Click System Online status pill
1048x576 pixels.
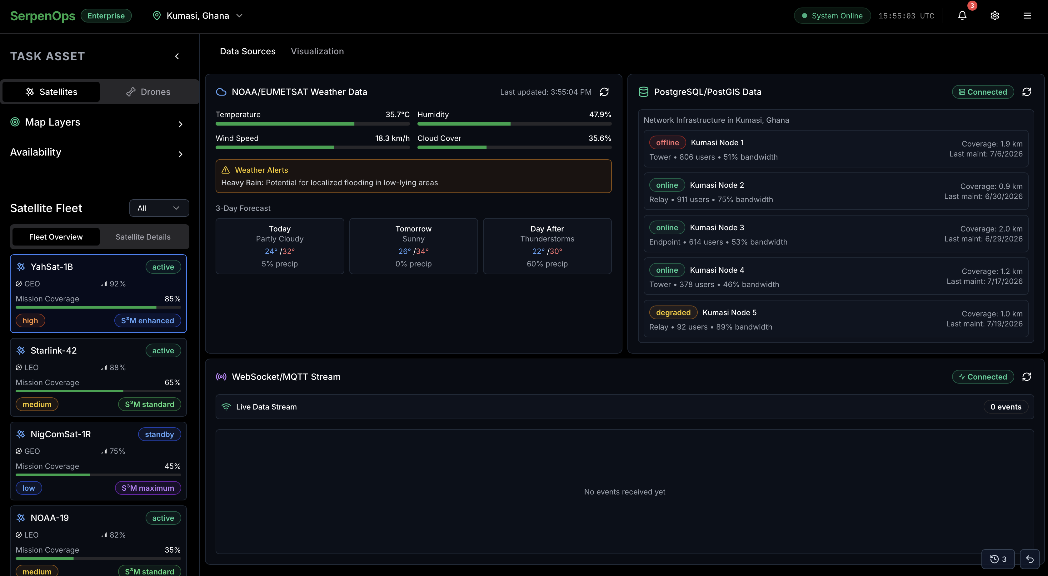832,15
